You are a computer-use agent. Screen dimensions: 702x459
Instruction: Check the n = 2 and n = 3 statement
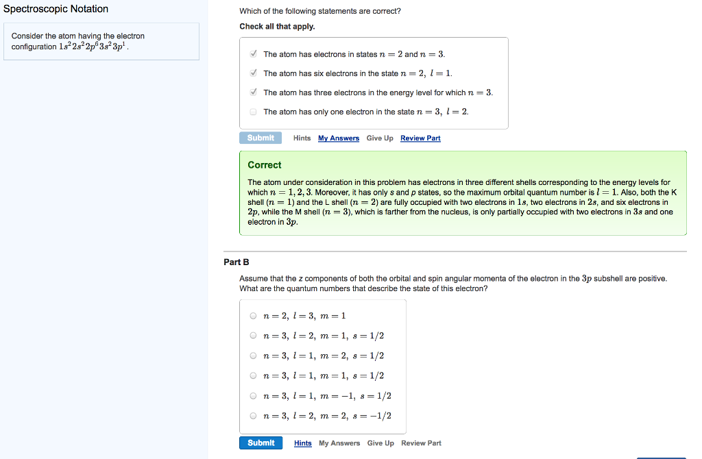pos(254,54)
